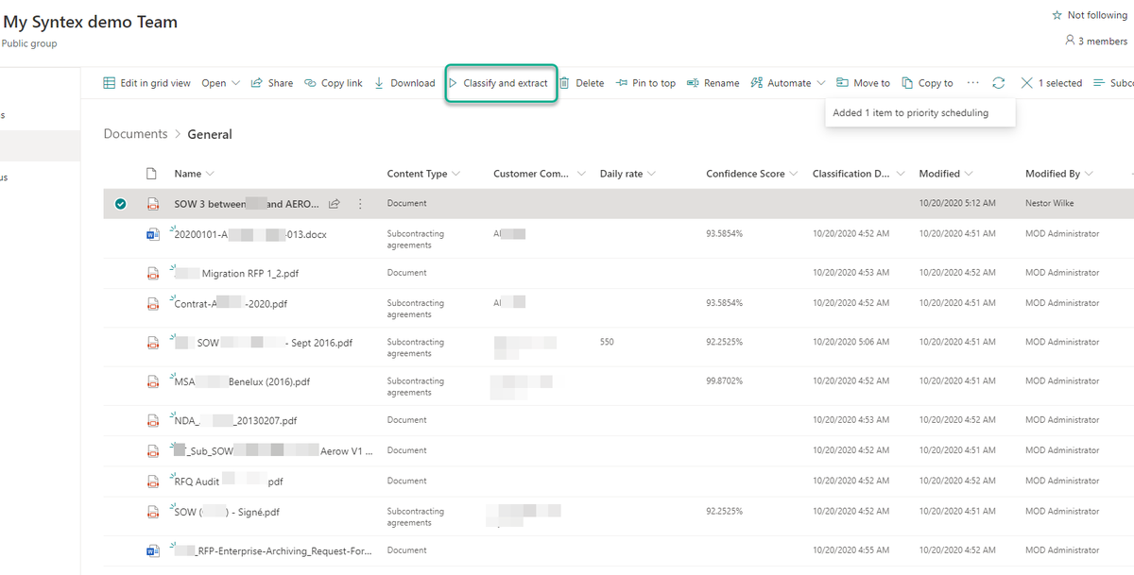The height and width of the screenshot is (575, 1134).
Task: Open the RFQ Audit pdf file
Action: tap(229, 482)
